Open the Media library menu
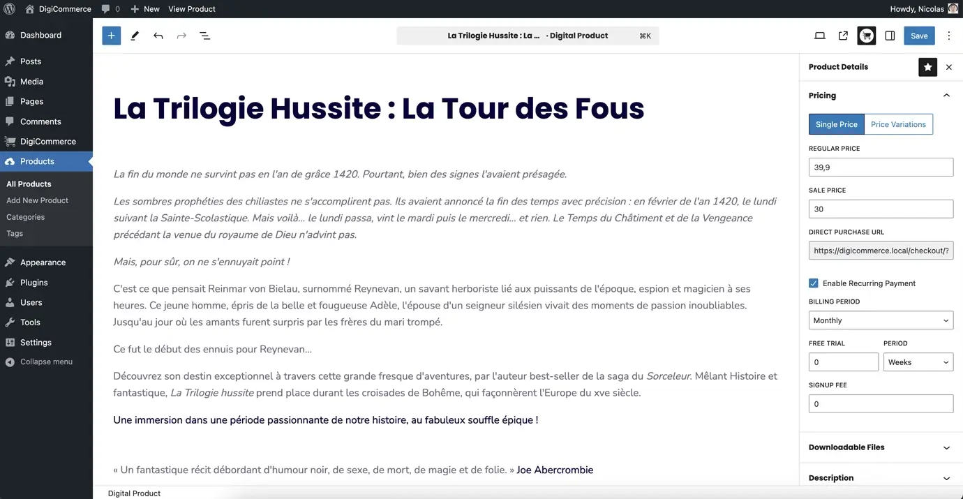This screenshot has width=963, height=499. pyautogui.click(x=46, y=82)
